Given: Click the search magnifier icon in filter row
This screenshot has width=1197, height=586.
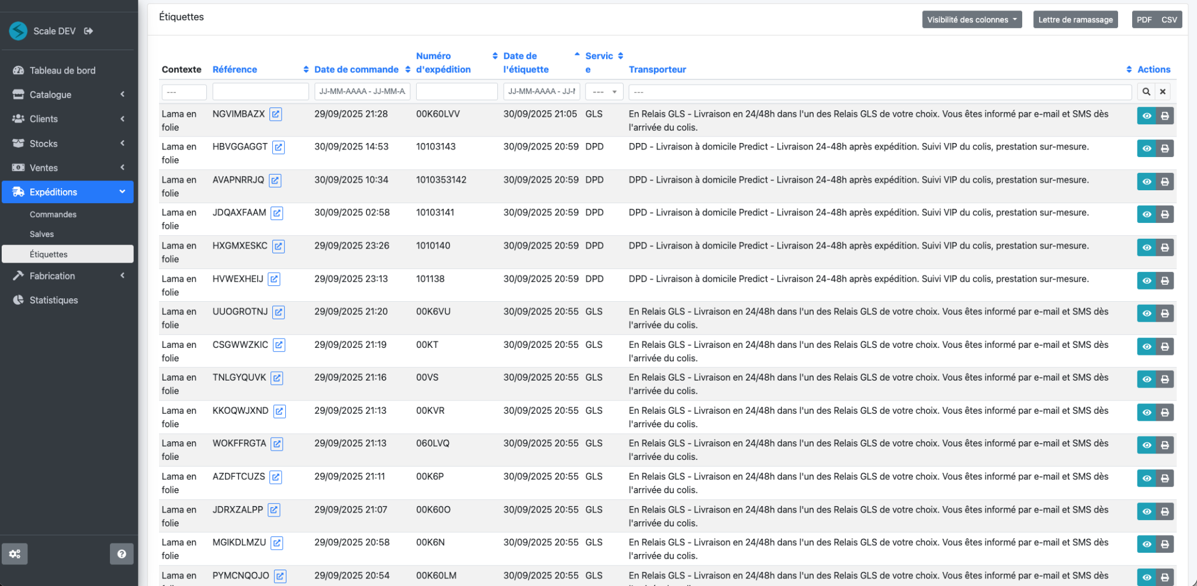Looking at the screenshot, I should [1146, 92].
